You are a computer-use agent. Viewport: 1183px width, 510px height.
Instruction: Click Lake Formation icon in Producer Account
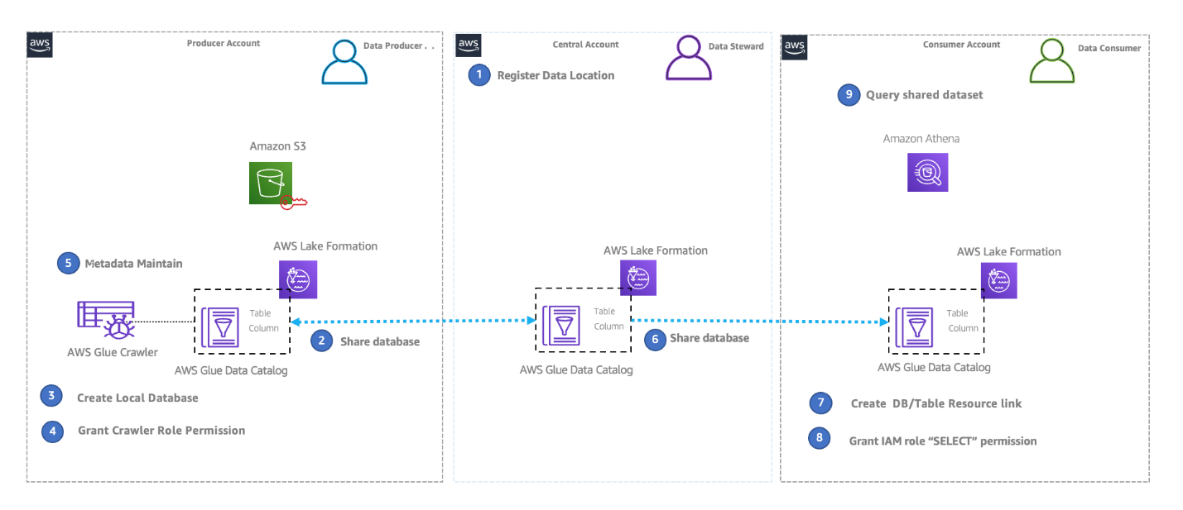coord(297,279)
